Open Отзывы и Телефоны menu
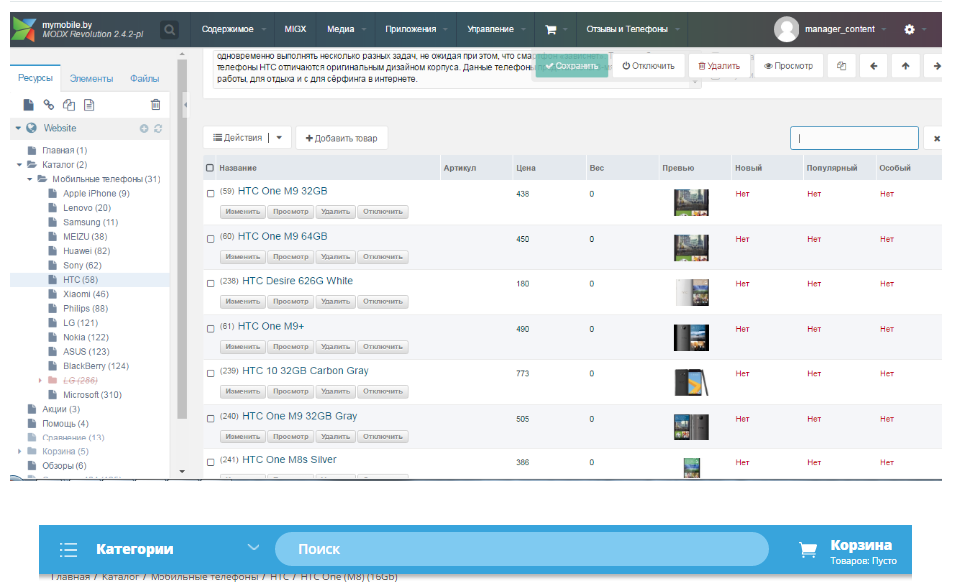This screenshot has height=587, width=959. coord(627,29)
